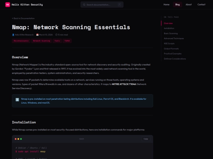Viewport: 213px width, 159px height.
Task: Open the Home nav item
Action: 166,5
